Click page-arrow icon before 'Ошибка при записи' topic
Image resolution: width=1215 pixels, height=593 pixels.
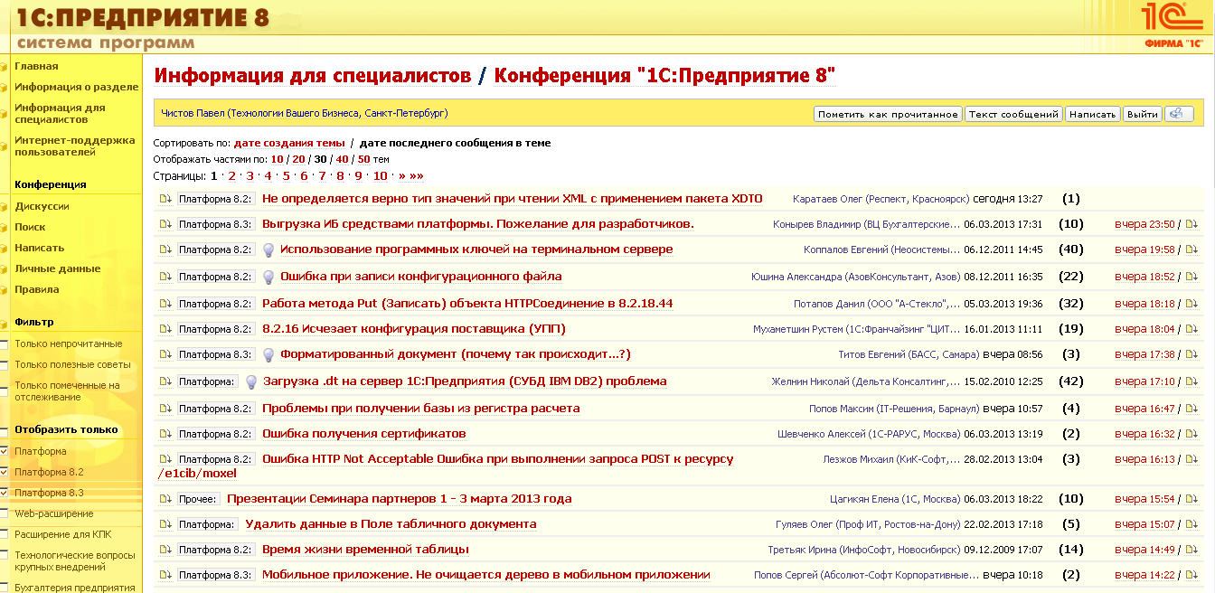click(x=165, y=277)
